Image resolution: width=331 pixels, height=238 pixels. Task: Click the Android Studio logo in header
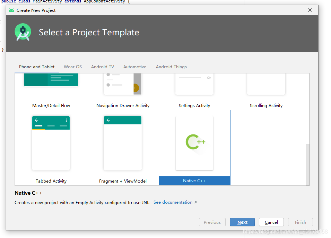click(x=23, y=32)
